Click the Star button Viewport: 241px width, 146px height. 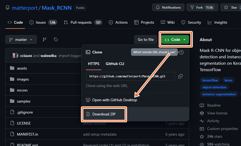(x=231, y=7)
